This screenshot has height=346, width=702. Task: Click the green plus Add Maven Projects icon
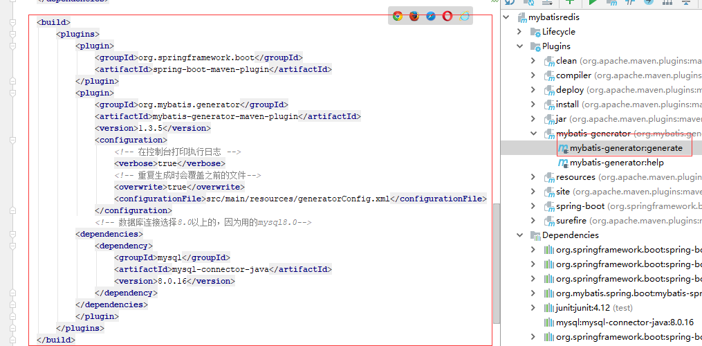pyautogui.click(x=569, y=2)
